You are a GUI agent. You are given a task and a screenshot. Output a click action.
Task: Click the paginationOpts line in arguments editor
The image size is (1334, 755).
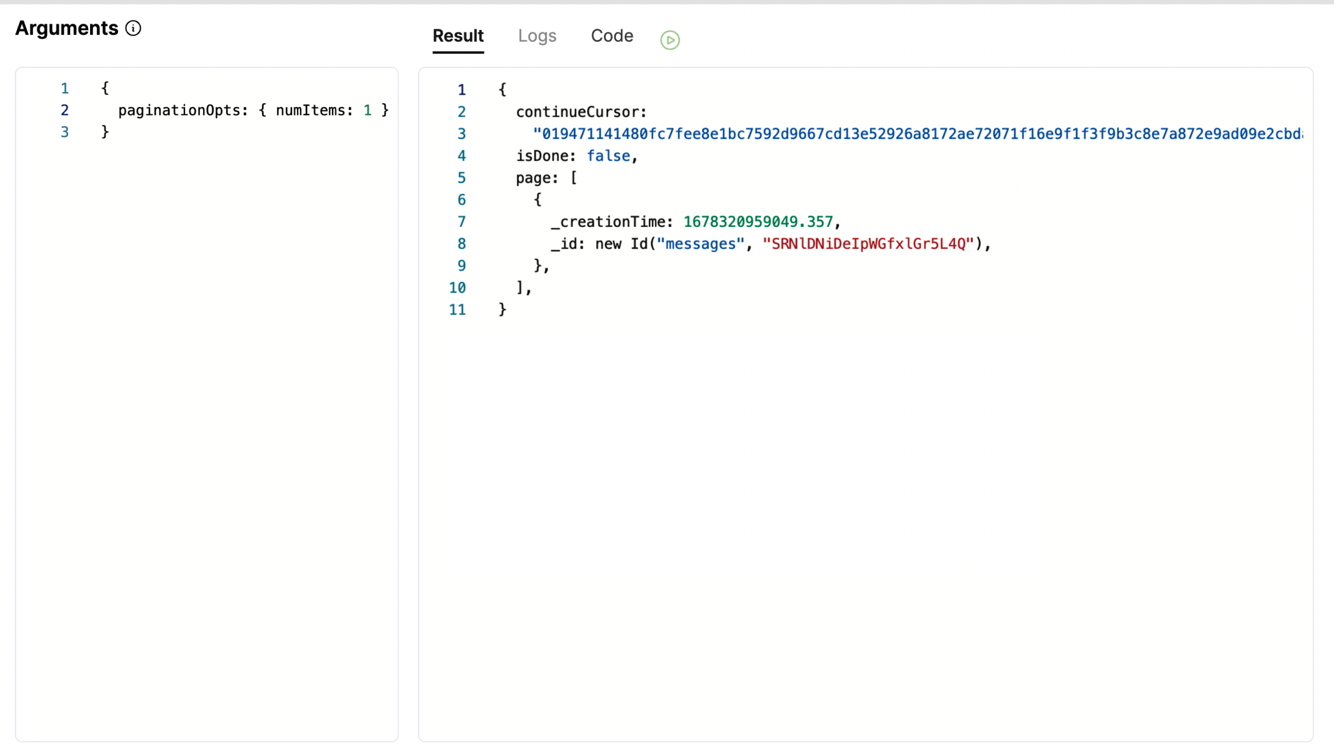click(179, 111)
